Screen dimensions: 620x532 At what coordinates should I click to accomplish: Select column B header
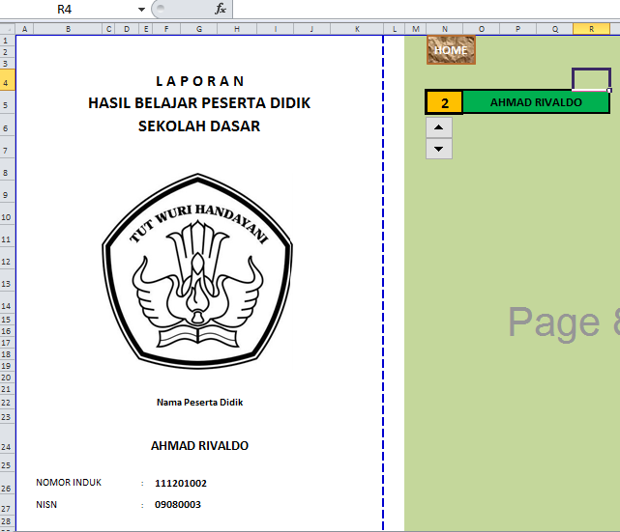[x=68, y=29]
